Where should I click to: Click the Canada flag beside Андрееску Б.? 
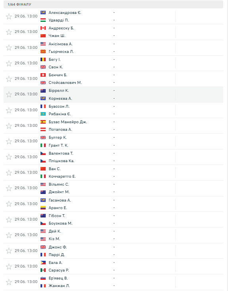pos(43,28)
